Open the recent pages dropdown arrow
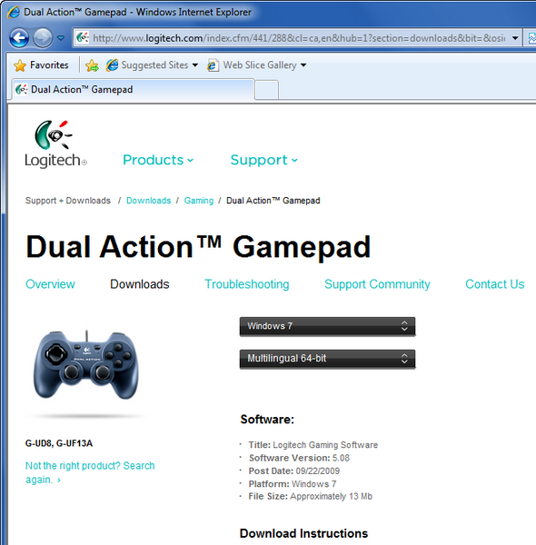This screenshot has width=536, height=545. pyautogui.click(x=61, y=37)
